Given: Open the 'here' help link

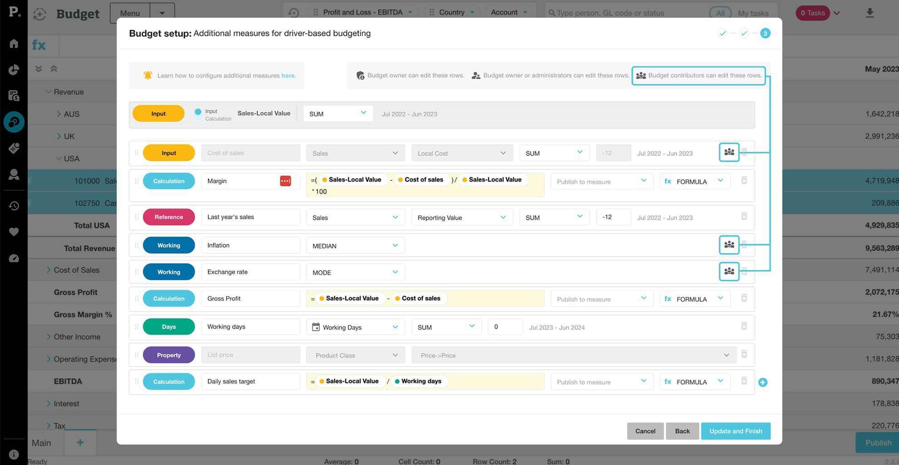Looking at the screenshot, I should click(x=287, y=76).
